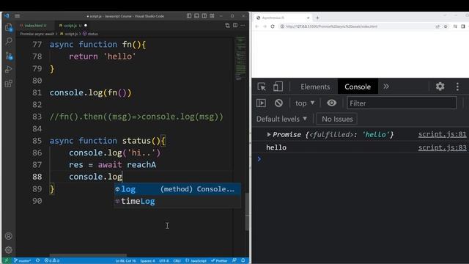Image resolution: width=469 pixels, height=264 pixels.
Task: Open Customize Layout in VS Code title bar
Action: click(212, 16)
